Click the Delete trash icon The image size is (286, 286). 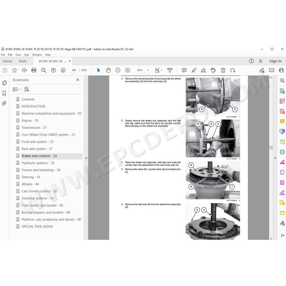coord(223,70)
